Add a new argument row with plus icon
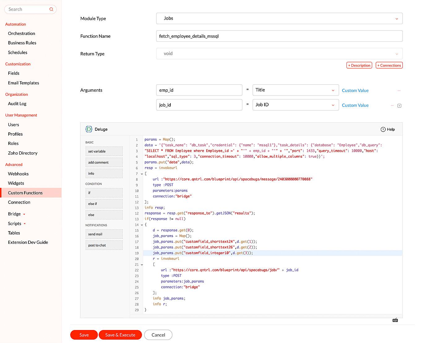This screenshot has width=421, height=343. click(399, 106)
